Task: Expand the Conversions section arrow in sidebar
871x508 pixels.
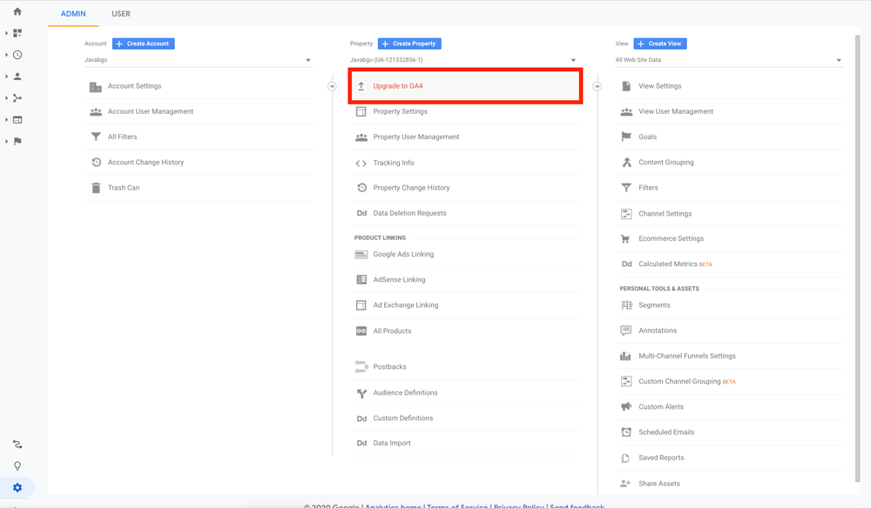Action: click(7, 142)
